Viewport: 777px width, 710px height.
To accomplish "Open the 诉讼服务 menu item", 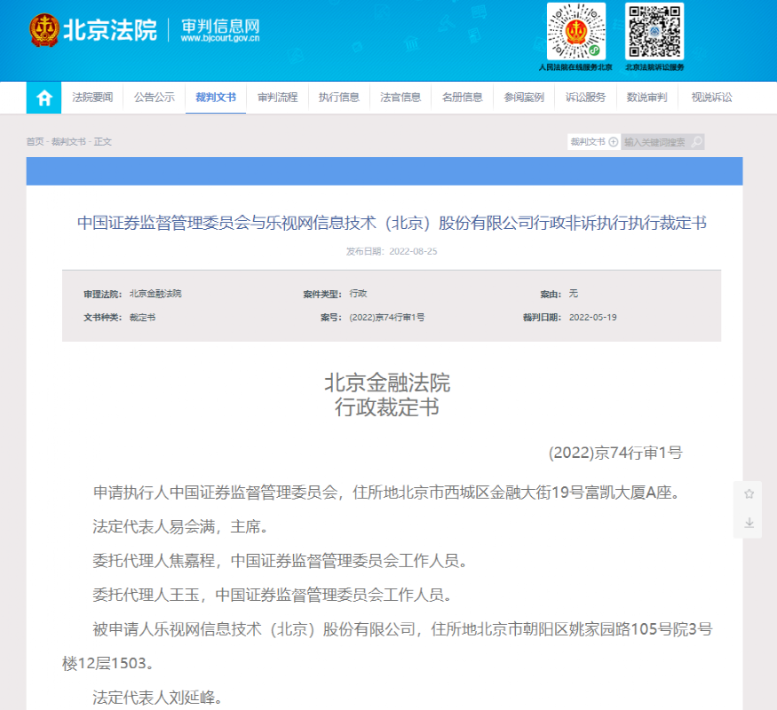I will point(585,98).
